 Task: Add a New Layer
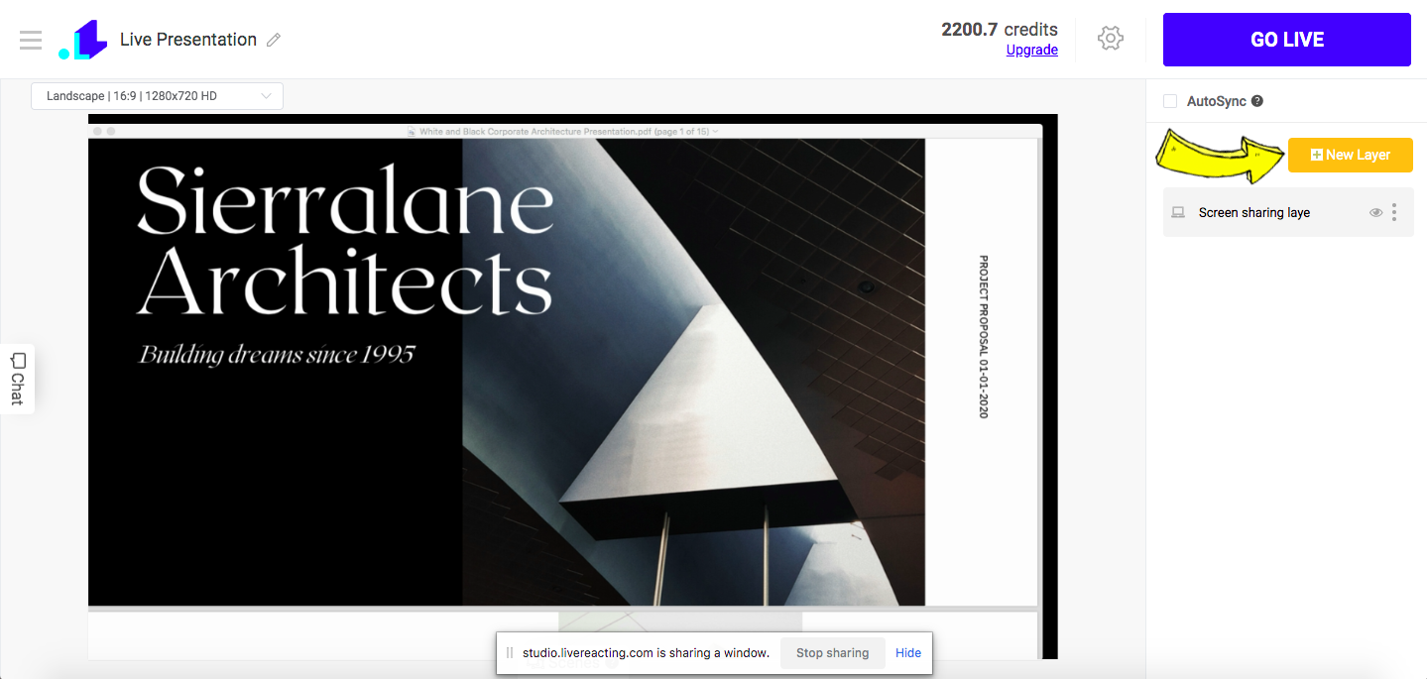click(x=1350, y=155)
